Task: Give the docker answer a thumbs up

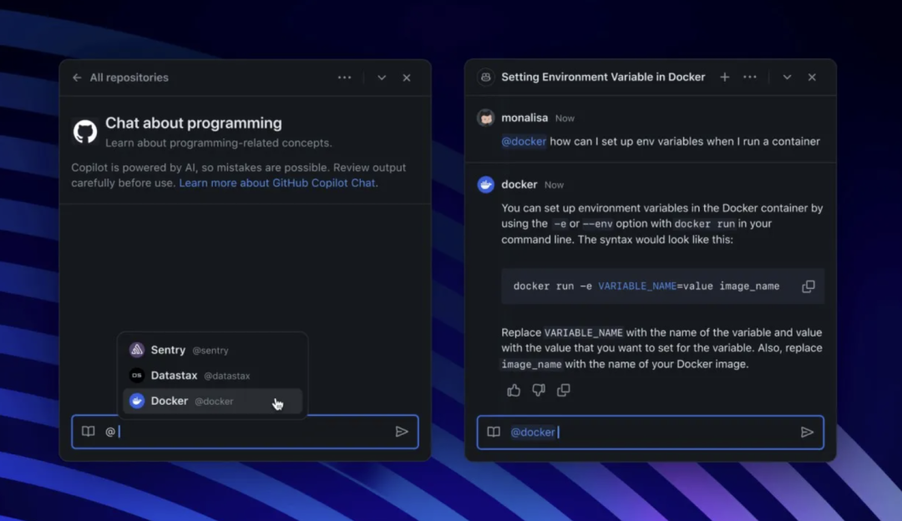Action: [514, 391]
